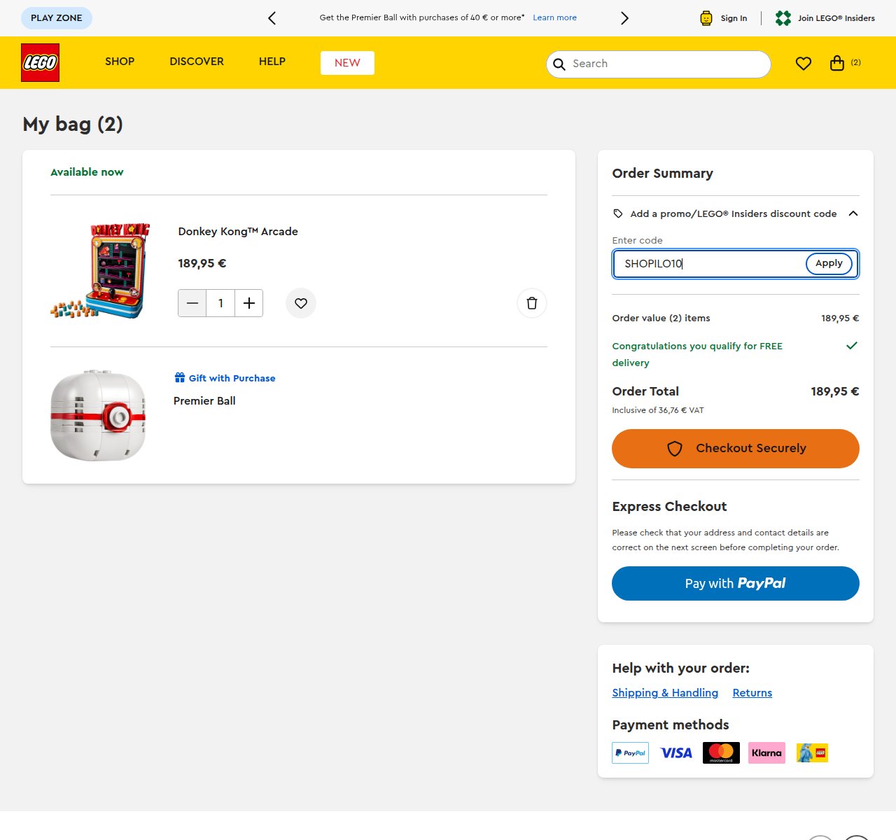Join LEGO Insiders link
Screen dimensions: 896x840
pyautogui.click(x=836, y=18)
